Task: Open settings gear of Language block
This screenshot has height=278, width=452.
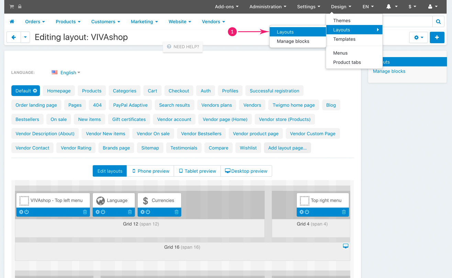Action: [98, 212]
